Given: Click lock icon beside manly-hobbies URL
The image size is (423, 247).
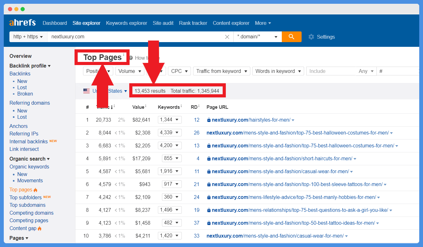Looking at the screenshot, I should [209, 197].
